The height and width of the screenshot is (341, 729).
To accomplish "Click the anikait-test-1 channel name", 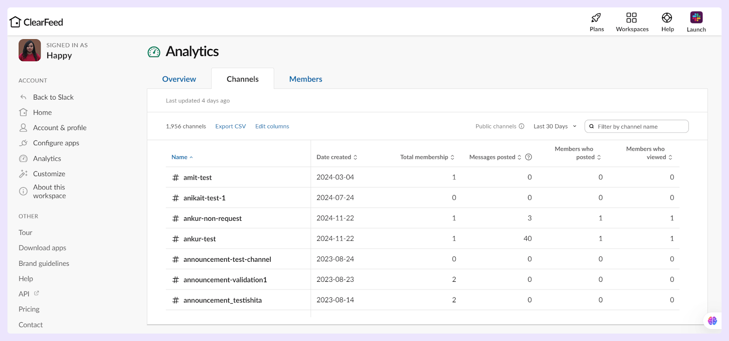I will (x=204, y=198).
